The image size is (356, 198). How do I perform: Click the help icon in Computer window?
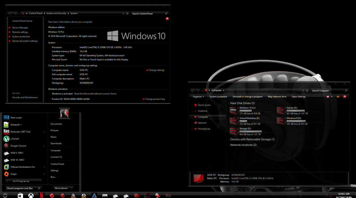(345, 97)
